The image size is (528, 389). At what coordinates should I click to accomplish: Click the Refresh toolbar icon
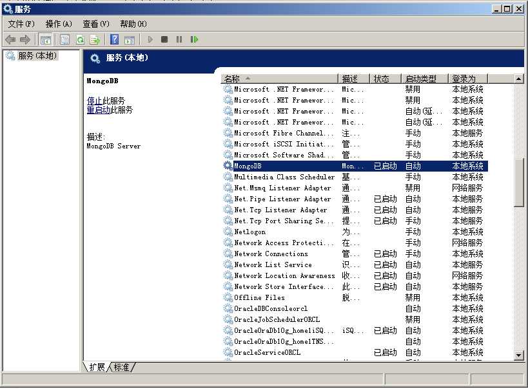pos(80,40)
